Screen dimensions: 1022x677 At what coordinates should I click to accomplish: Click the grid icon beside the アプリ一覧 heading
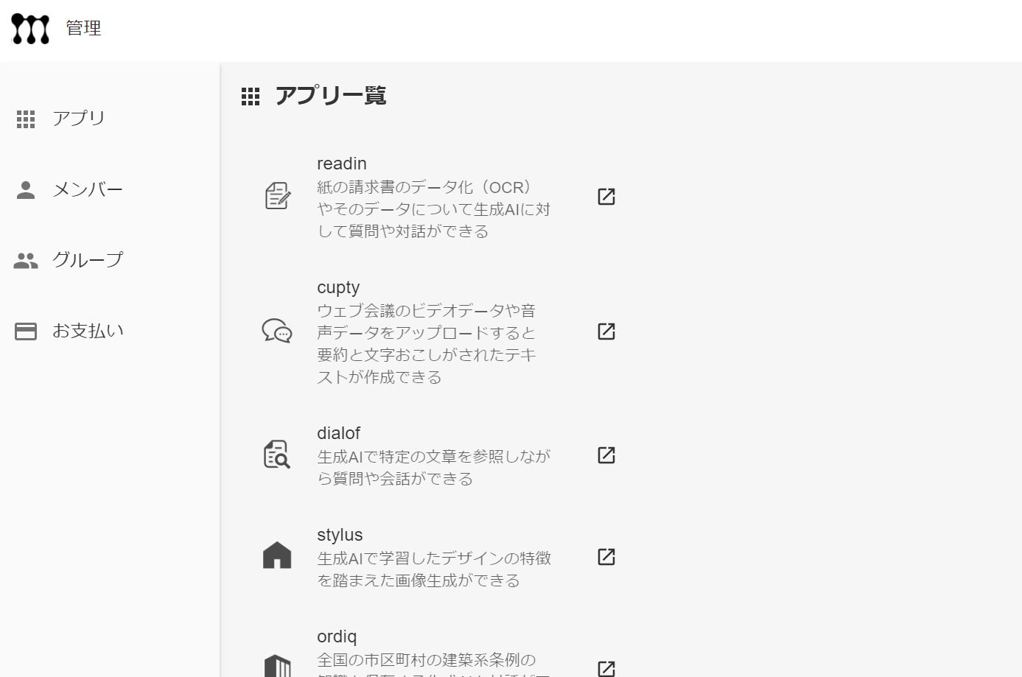(251, 97)
